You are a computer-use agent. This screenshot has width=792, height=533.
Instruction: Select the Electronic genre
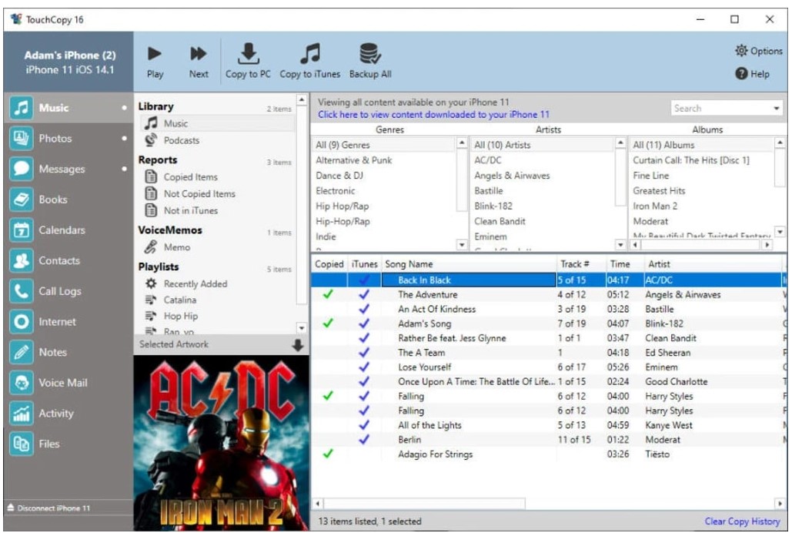[x=384, y=191]
